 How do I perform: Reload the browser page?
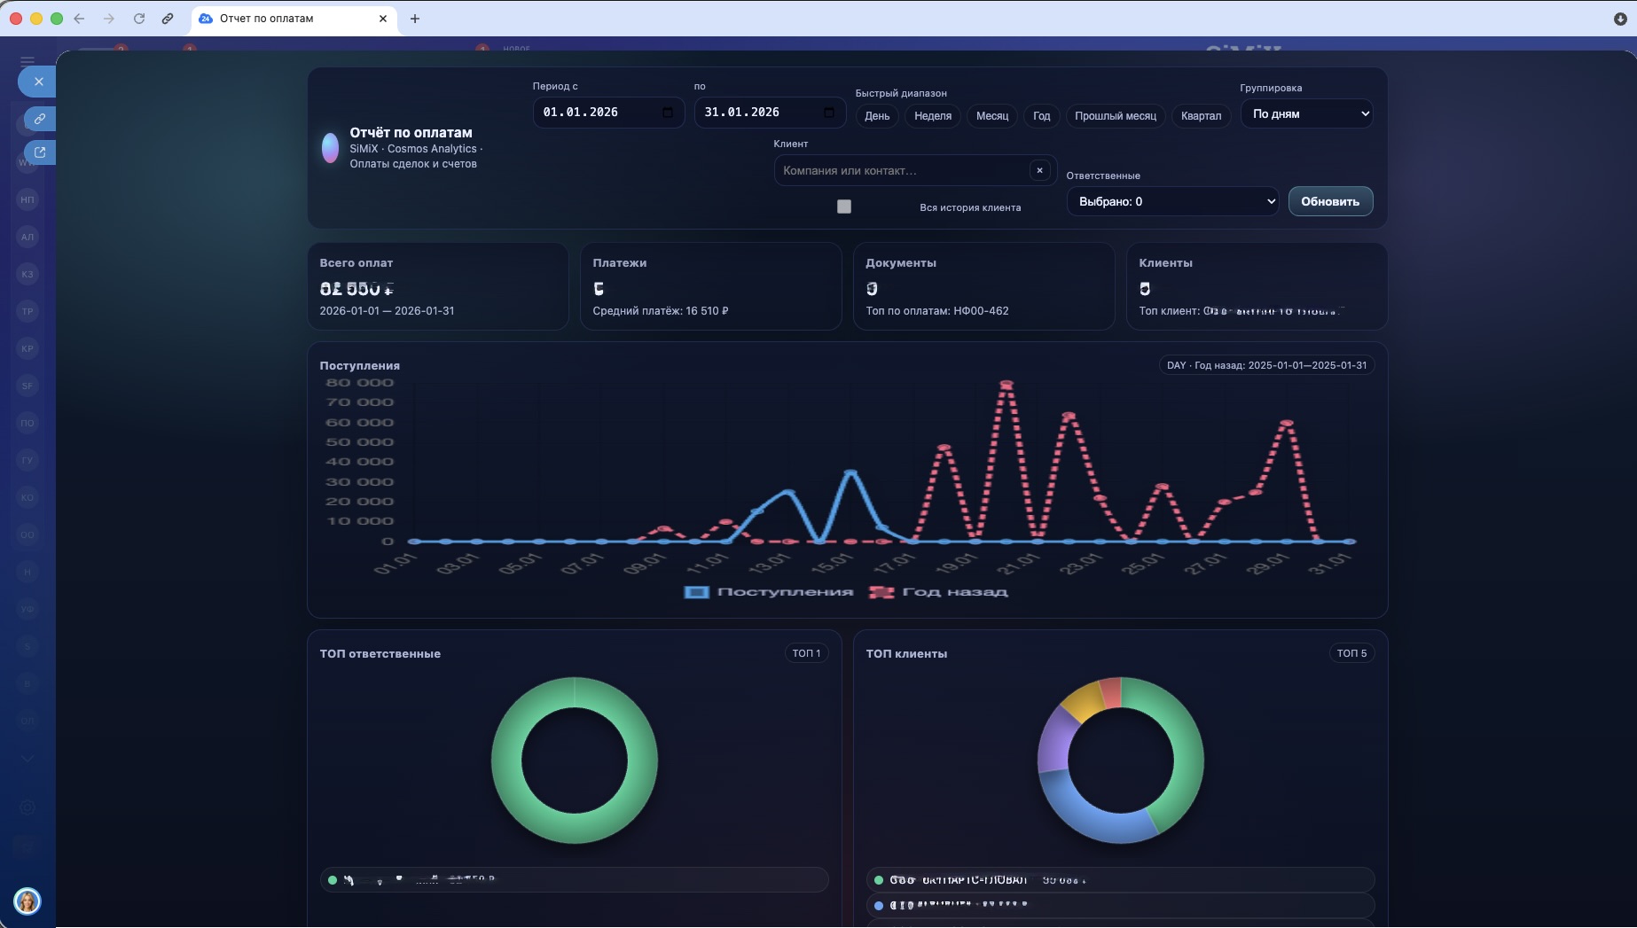138,19
